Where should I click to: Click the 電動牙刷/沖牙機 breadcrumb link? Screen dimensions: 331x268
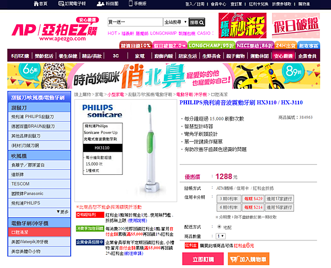pos(191,94)
